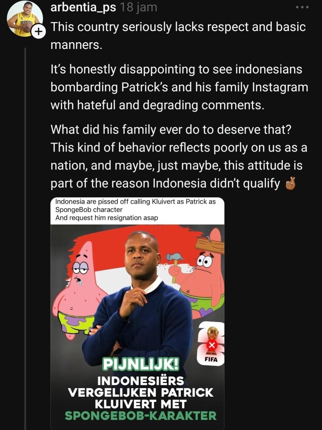Tap the red X on the trophy

(x=212, y=345)
